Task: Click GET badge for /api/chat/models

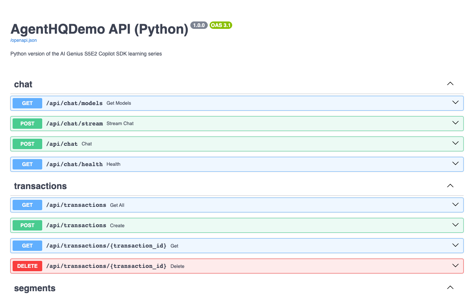Action: click(x=27, y=103)
